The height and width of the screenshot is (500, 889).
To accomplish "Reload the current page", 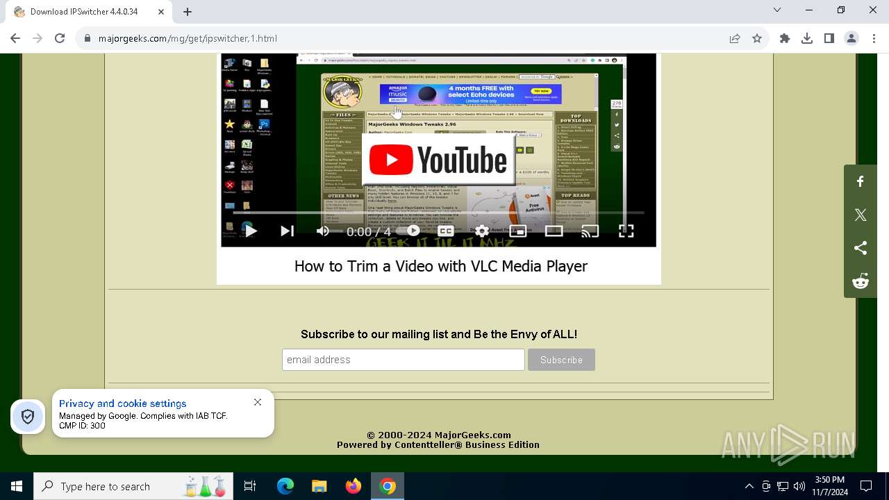I will pyautogui.click(x=60, y=38).
